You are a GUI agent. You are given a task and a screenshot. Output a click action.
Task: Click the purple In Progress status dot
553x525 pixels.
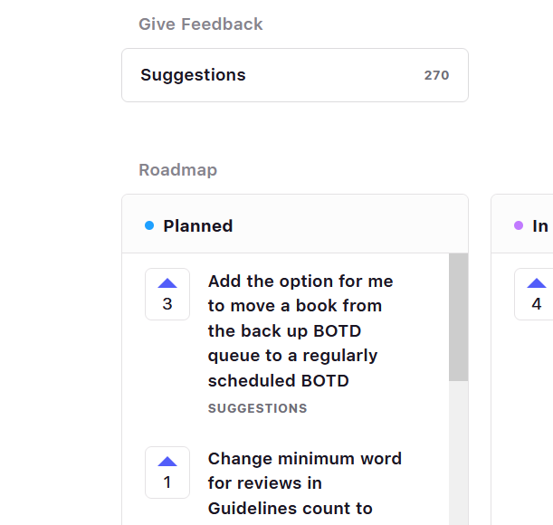tap(519, 225)
